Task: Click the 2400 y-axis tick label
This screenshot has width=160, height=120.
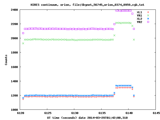Action: tap(14, 10)
